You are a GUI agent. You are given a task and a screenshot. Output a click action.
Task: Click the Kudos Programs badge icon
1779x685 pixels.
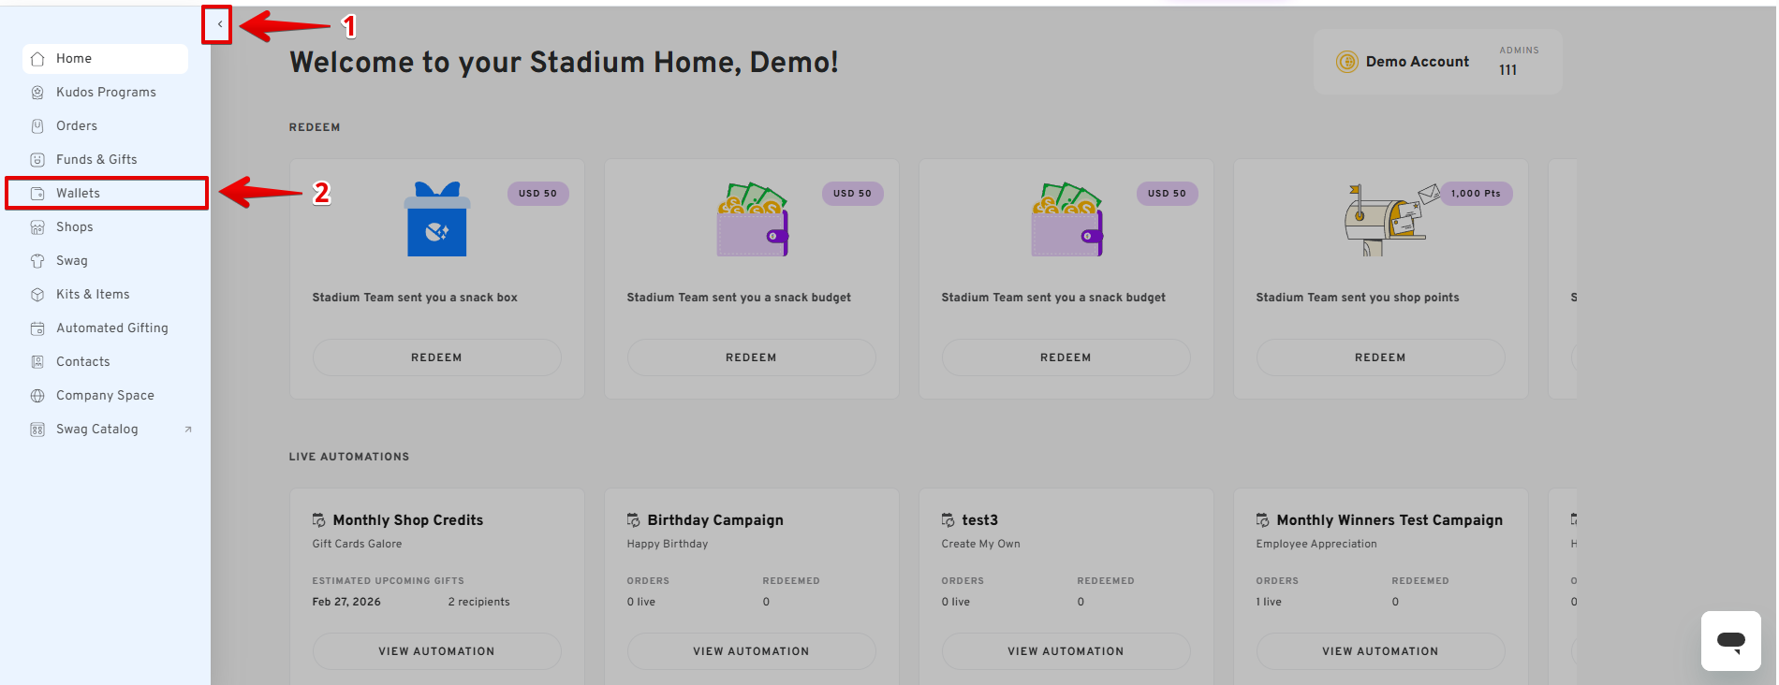click(x=37, y=93)
